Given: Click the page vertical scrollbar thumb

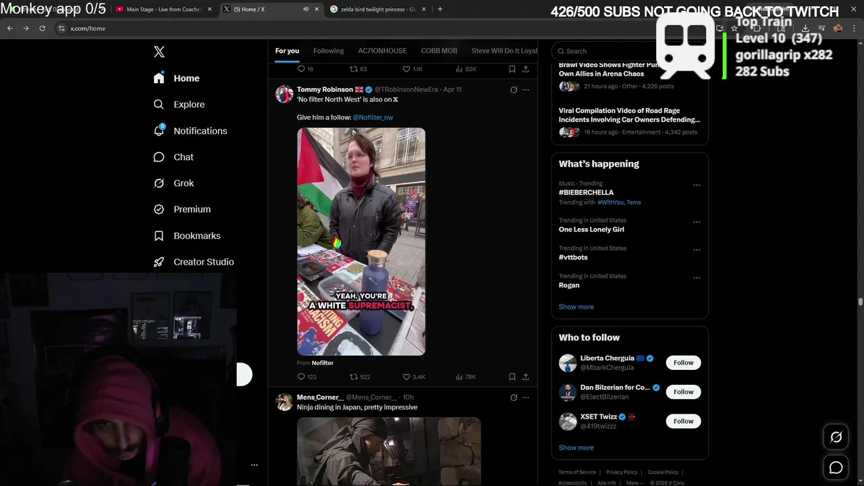Looking at the screenshot, I should coord(860,302).
